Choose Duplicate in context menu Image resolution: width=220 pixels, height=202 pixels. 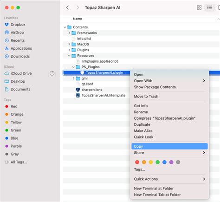tap(169, 124)
